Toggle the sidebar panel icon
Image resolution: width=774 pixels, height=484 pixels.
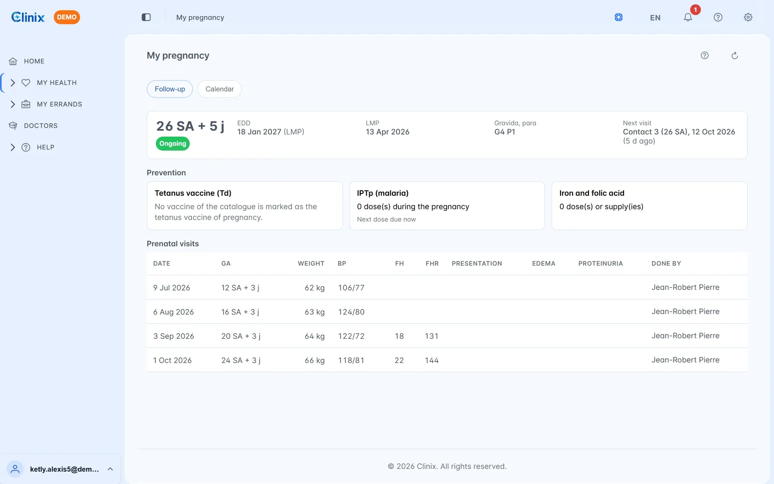click(x=146, y=17)
